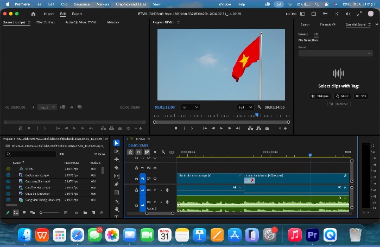Open Source Monitor page dropdown
This screenshot has height=247, width=380.
click(x=47, y=107)
